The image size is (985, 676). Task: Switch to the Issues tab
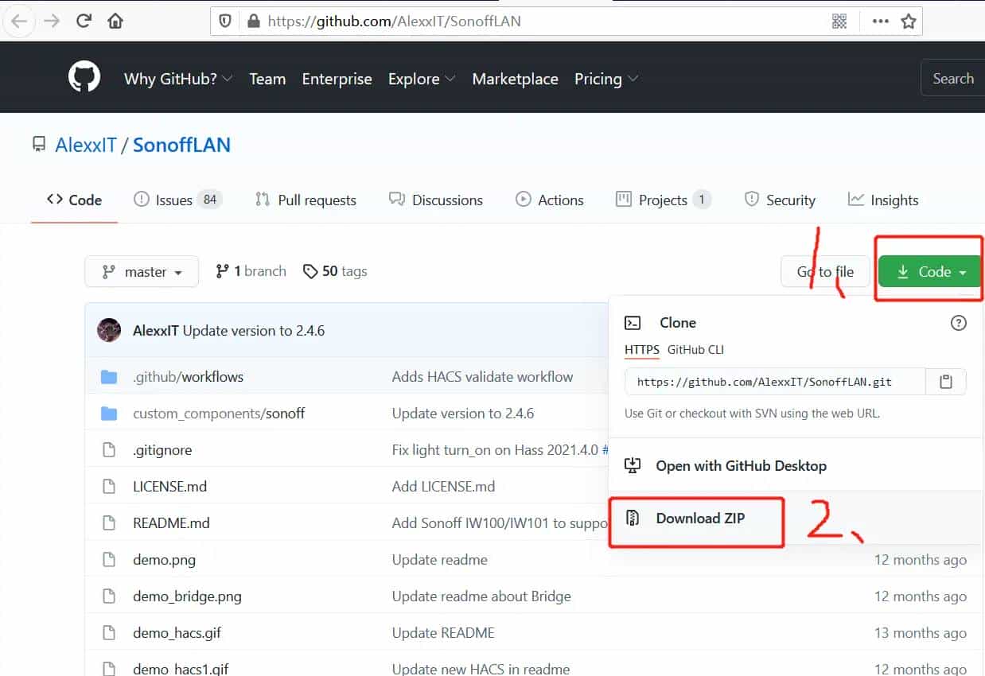click(x=177, y=200)
